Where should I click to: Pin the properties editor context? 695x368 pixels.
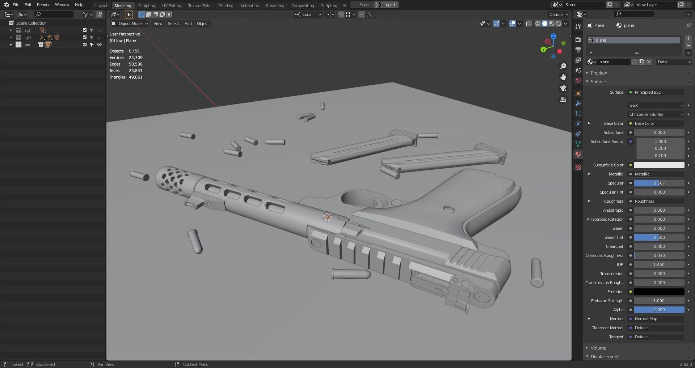(688, 25)
